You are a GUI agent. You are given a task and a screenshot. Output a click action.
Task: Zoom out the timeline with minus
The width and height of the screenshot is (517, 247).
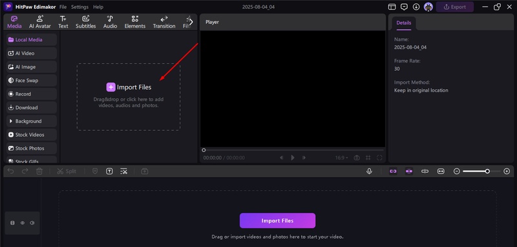click(457, 172)
